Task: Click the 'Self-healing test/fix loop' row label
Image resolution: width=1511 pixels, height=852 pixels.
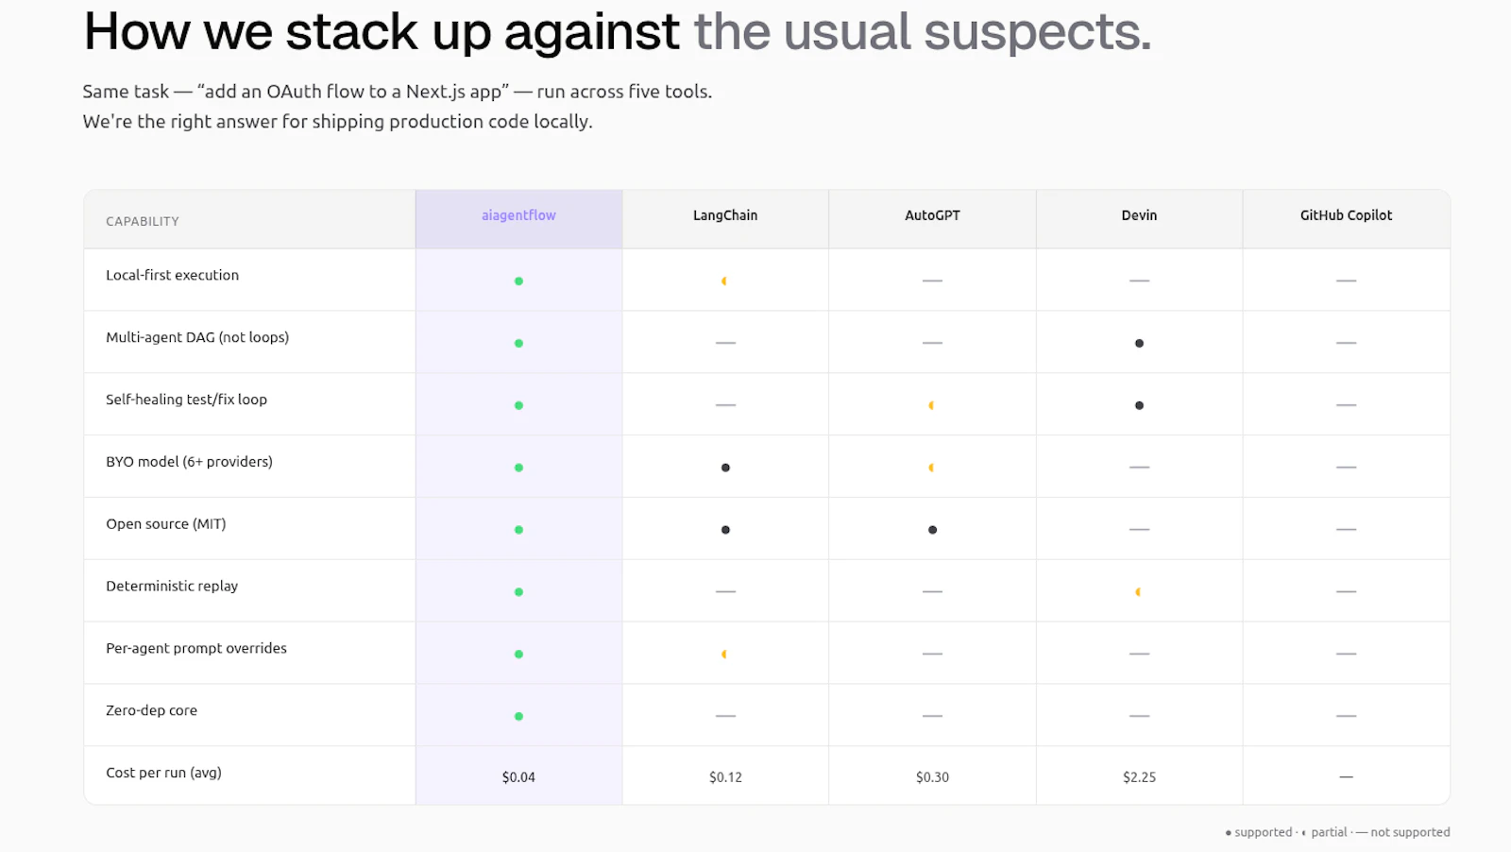Action: 187,400
